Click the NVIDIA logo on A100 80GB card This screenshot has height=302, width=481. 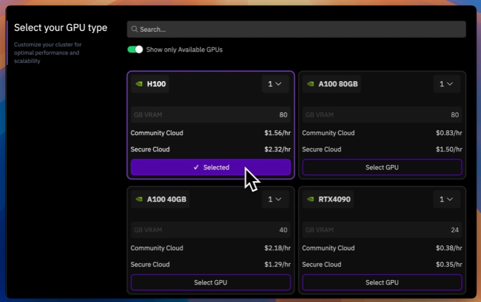click(311, 84)
